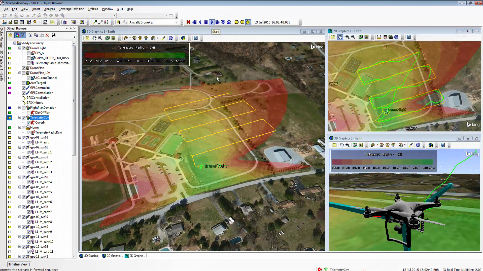Toggle AreaTarget1 checkbox
The width and height of the screenshot is (483, 271).
[x=24, y=83]
